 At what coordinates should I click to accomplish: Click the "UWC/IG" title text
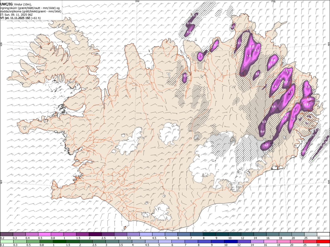coord(6,4)
